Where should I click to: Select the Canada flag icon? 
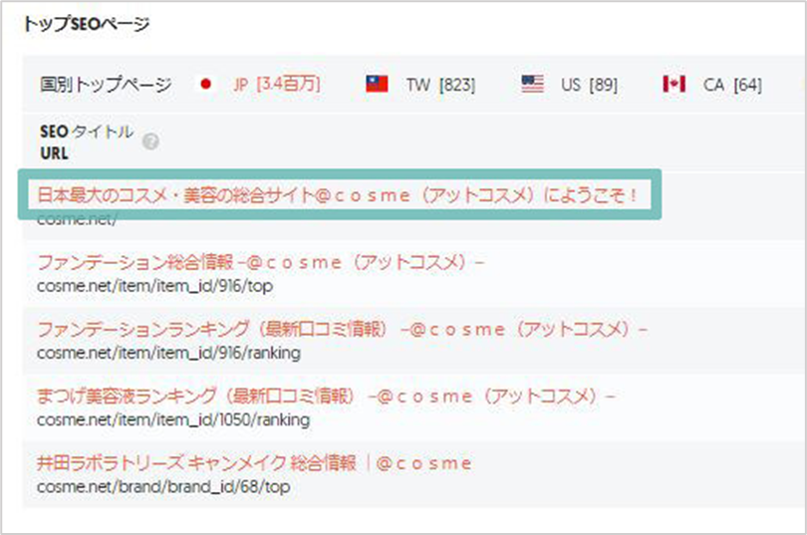click(x=673, y=84)
